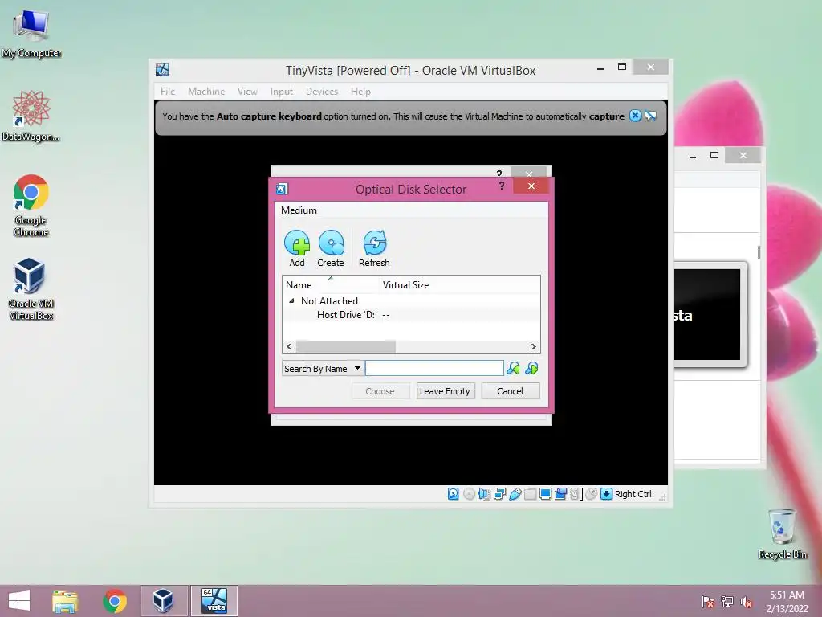Image resolution: width=822 pixels, height=617 pixels.
Task: Maximize the TinyVista VirtualBox window
Action: 622,67
